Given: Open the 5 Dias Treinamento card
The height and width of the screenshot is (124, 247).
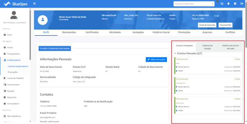Looking at the screenshot, I should [208, 86].
